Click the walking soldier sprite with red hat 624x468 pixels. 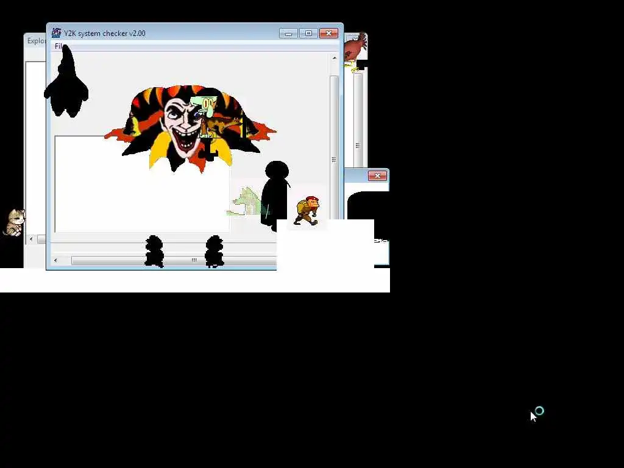[307, 211]
